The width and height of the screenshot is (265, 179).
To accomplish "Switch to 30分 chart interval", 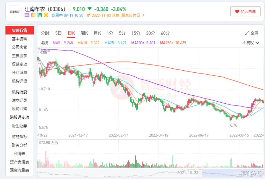I will coord(150,33).
